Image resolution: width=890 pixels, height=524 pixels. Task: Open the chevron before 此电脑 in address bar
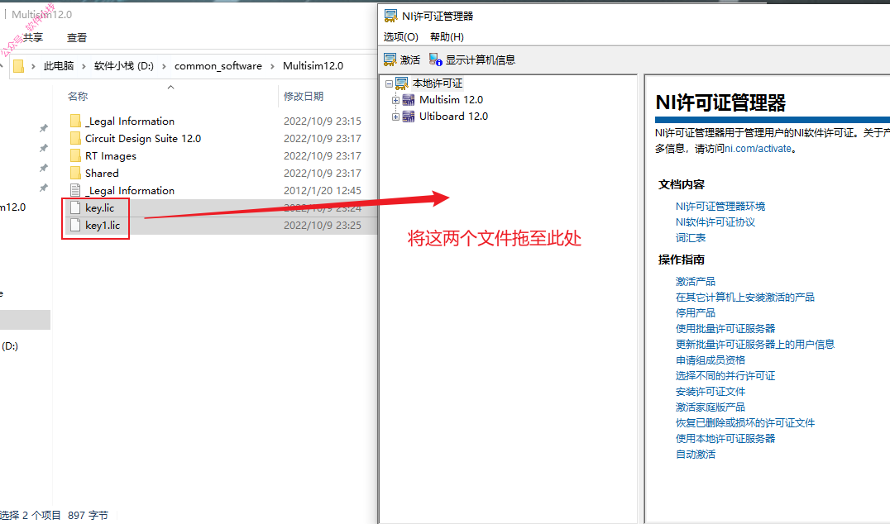click(33, 66)
